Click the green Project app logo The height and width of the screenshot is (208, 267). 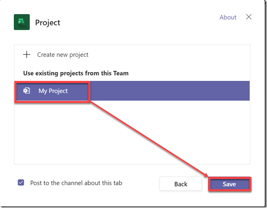coord(21,22)
